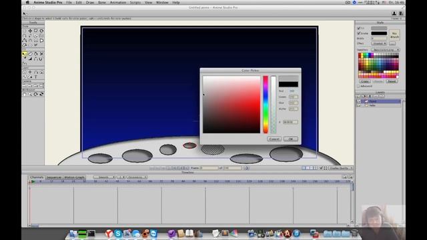Screen dimensions: 427x240
Task: Open the Swatches preset dropdown
Action: [386, 50]
